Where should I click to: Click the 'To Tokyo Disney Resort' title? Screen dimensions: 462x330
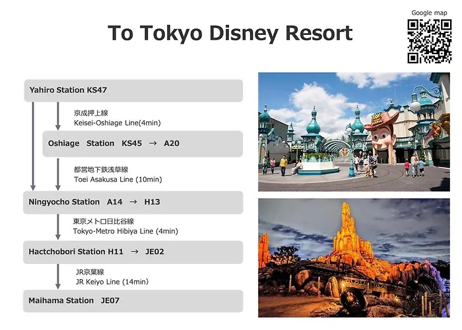point(230,33)
